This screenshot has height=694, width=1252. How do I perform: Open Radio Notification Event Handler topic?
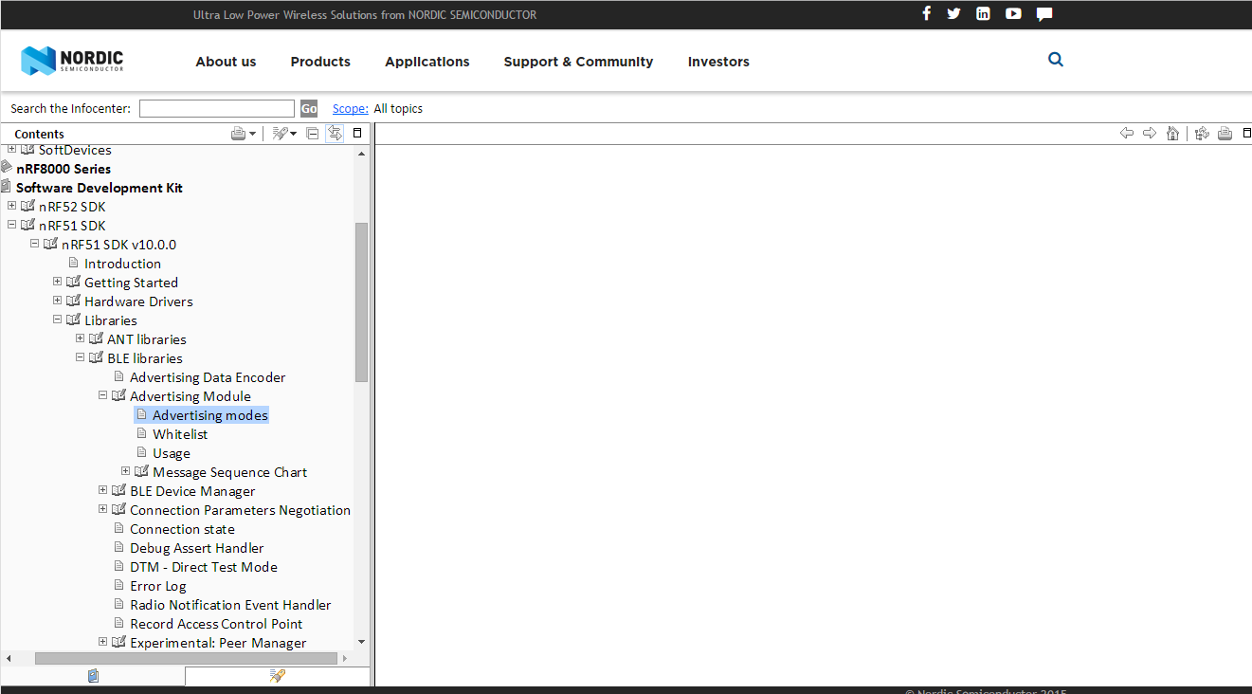click(230, 605)
